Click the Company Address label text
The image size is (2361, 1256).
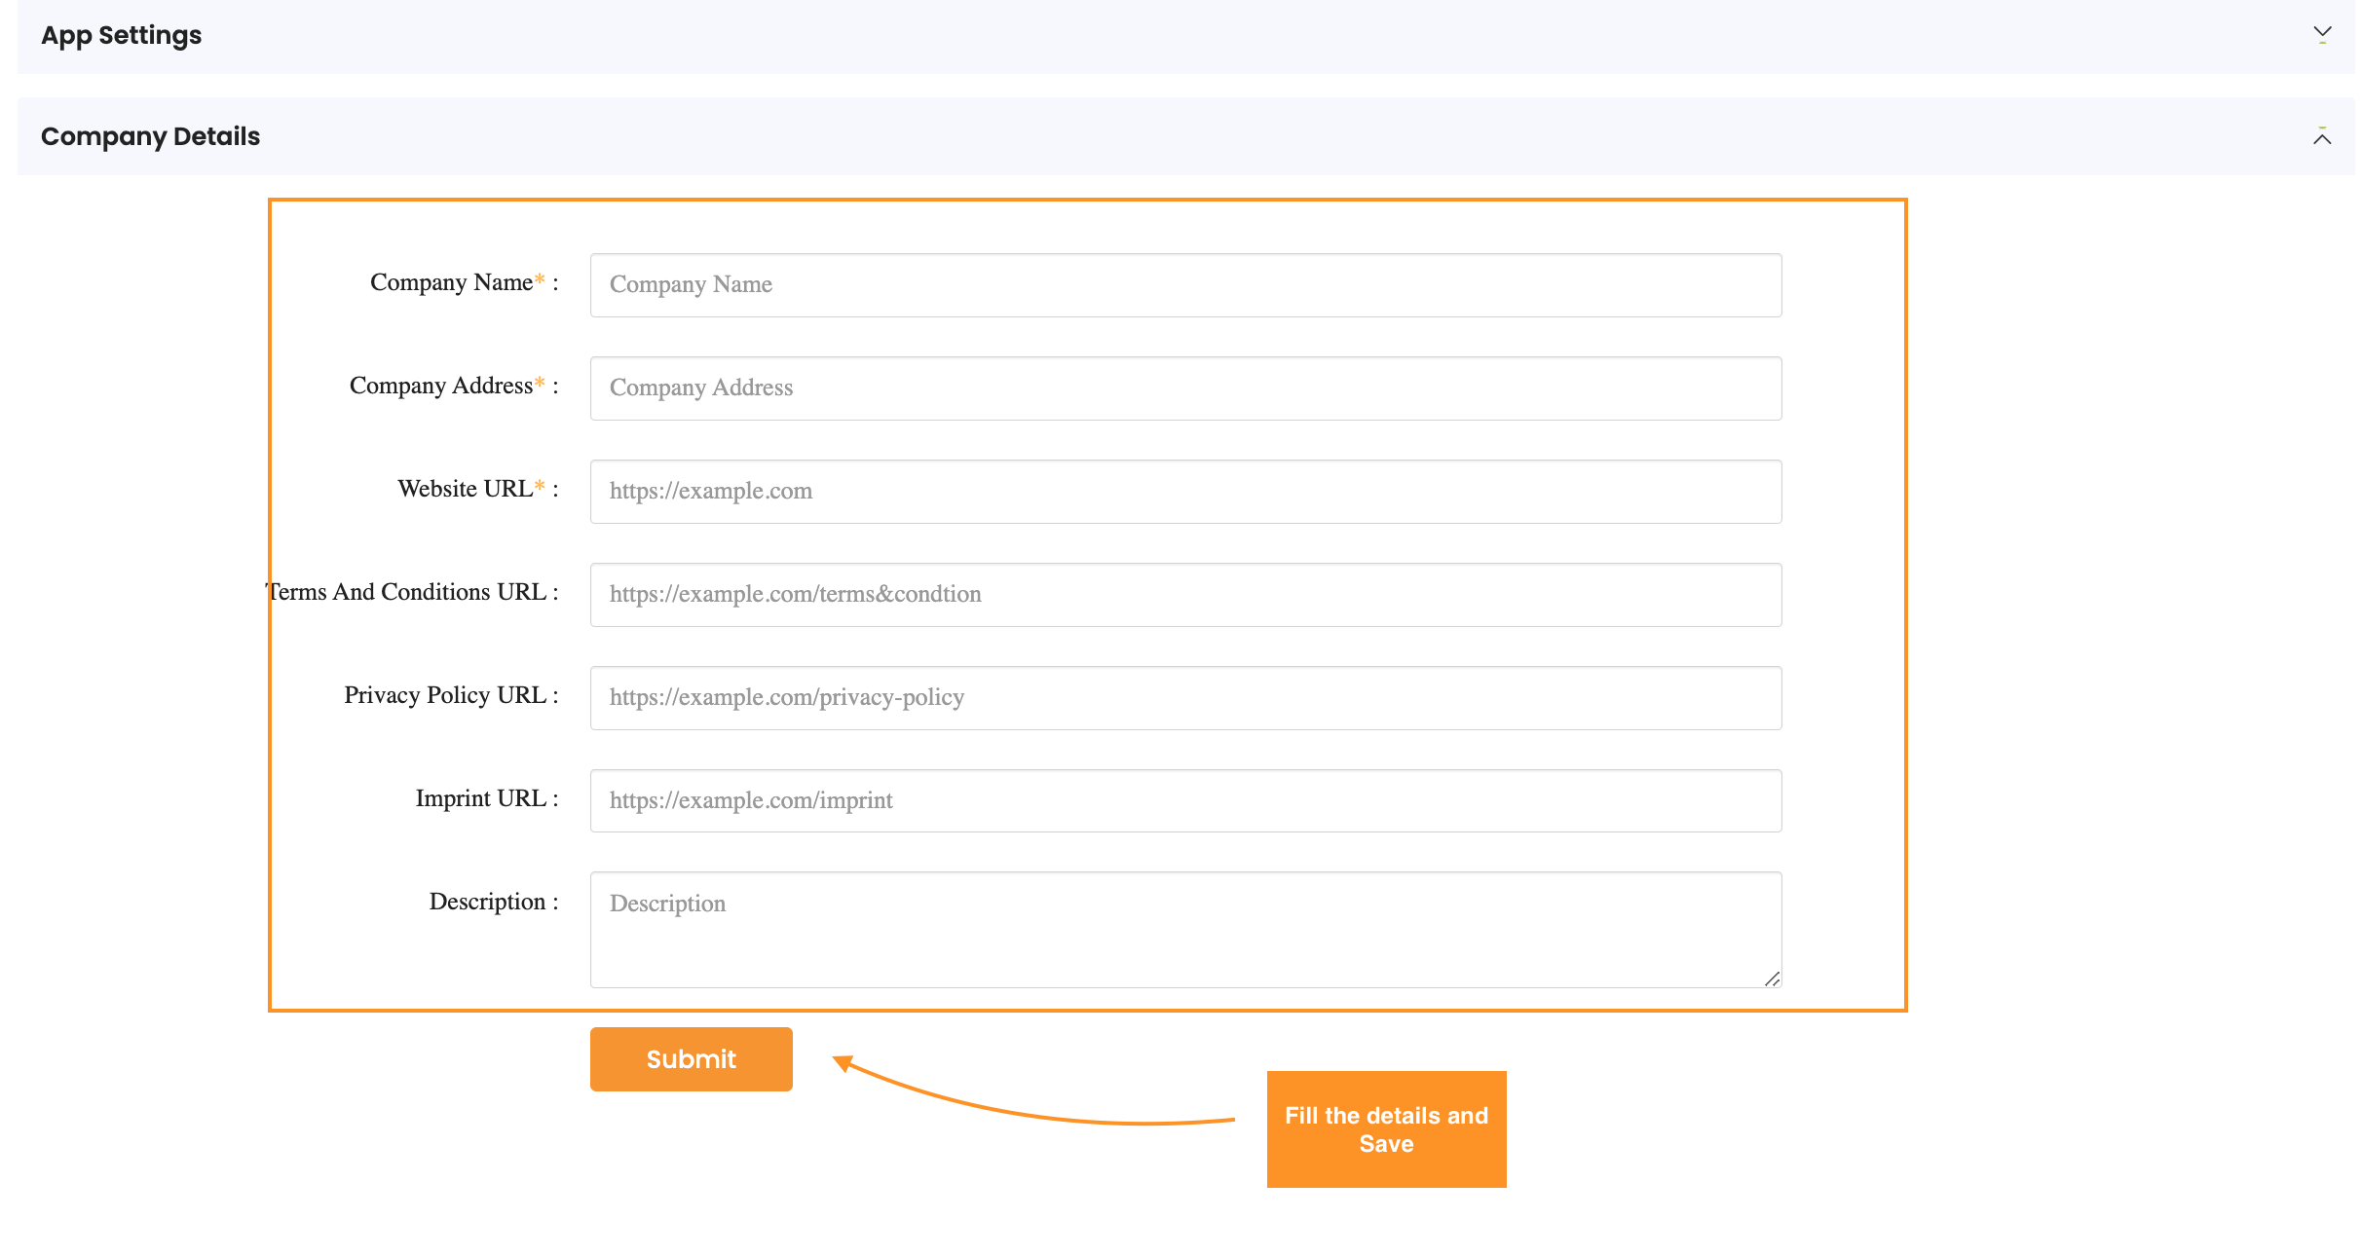pyautogui.click(x=441, y=386)
